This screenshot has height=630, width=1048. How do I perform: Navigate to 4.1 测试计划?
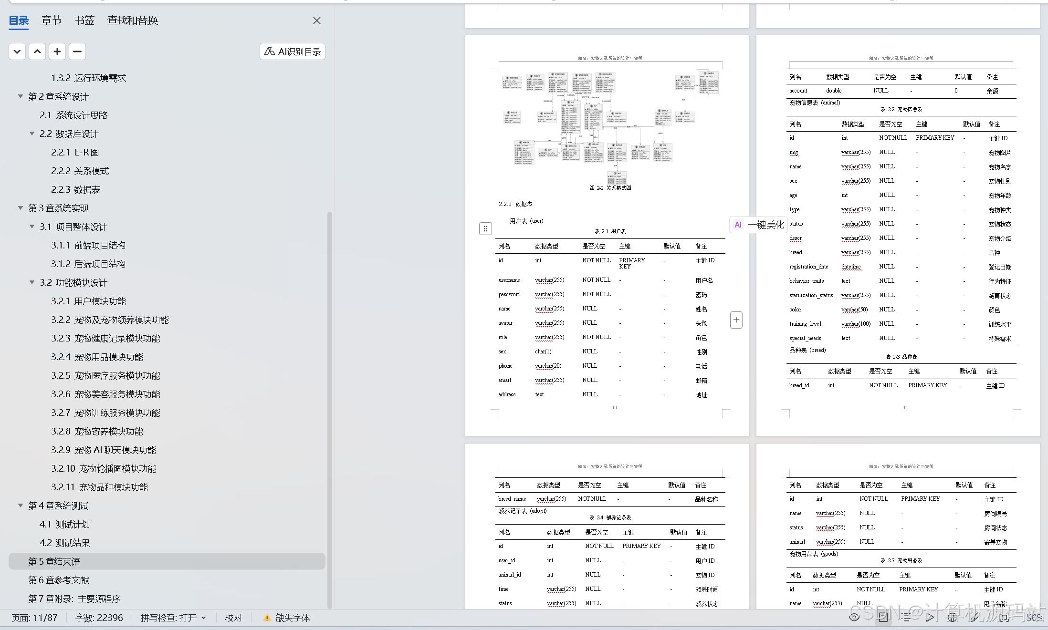pos(64,524)
